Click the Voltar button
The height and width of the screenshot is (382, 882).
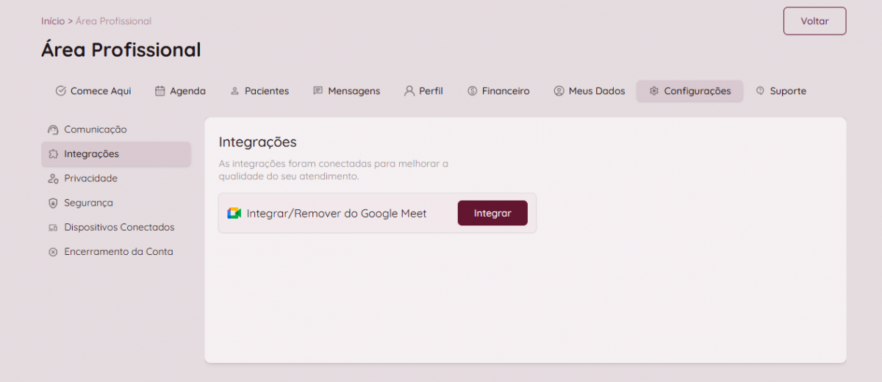pos(814,21)
